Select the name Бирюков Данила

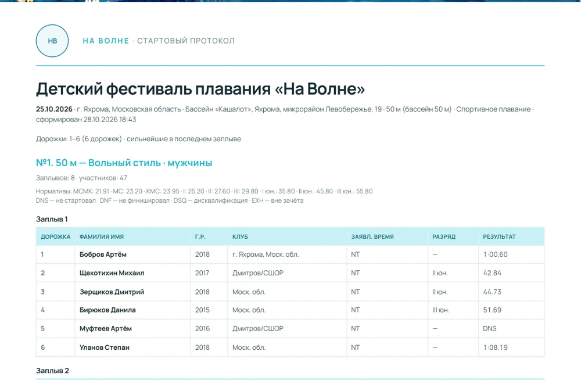click(107, 310)
